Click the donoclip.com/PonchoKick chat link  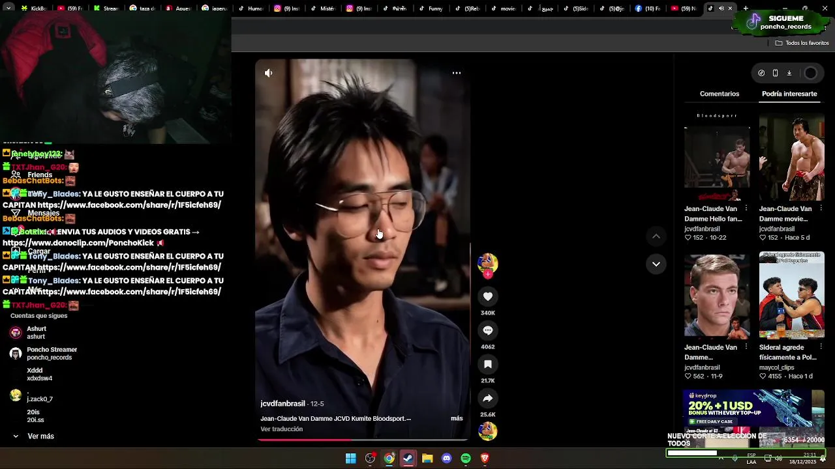78,243
